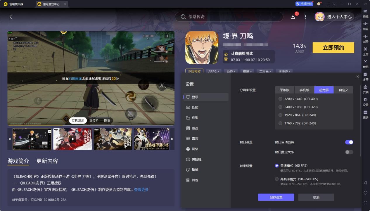Expand the 动作 > tag
370x211 pixels.
pos(231,71)
